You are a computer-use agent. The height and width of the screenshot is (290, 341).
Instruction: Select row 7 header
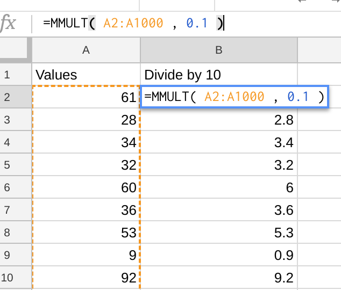tap(16, 210)
